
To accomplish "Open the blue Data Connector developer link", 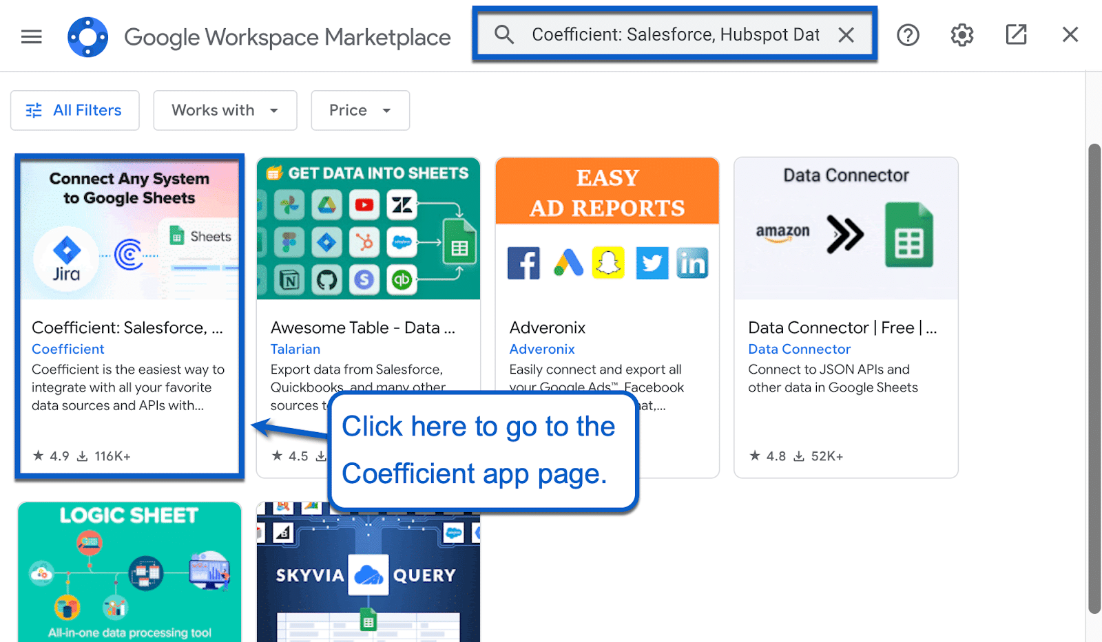I will click(x=800, y=349).
